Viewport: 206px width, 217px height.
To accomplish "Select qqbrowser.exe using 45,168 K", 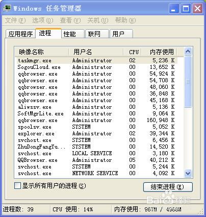I will click(97, 100).
